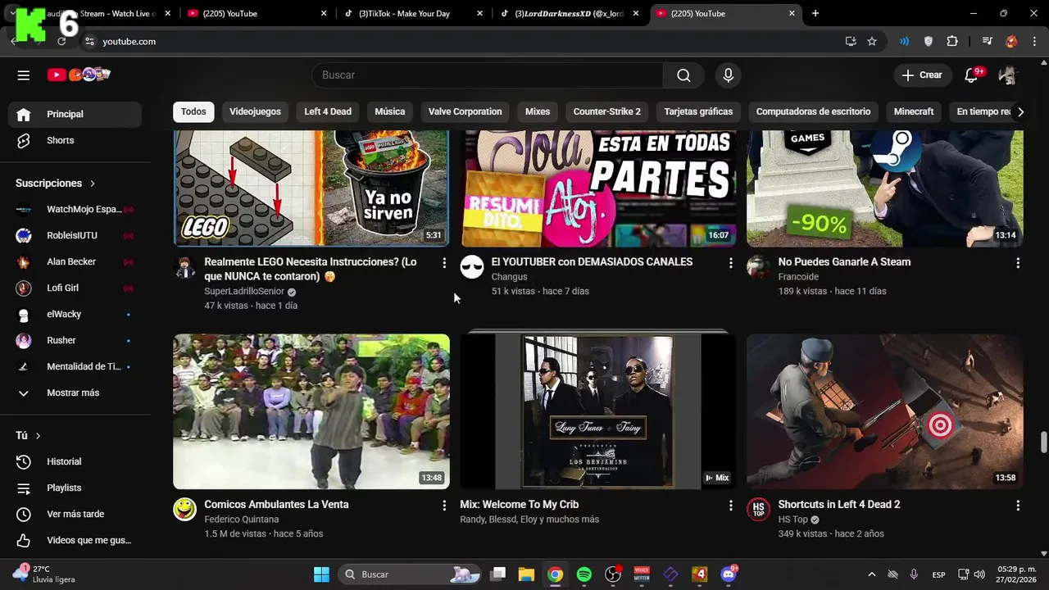Open options for Comicos Ambulantes video
1049x590 pixels.
(x=444, y=506)
